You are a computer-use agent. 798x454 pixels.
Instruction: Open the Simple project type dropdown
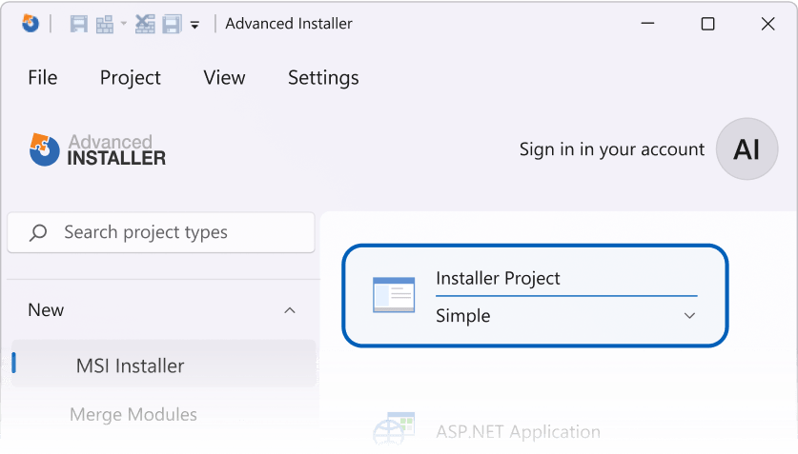(566, 315)
